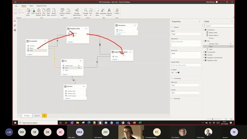
Task: Collapse the Formatting properties section
Action: [172, 78]
